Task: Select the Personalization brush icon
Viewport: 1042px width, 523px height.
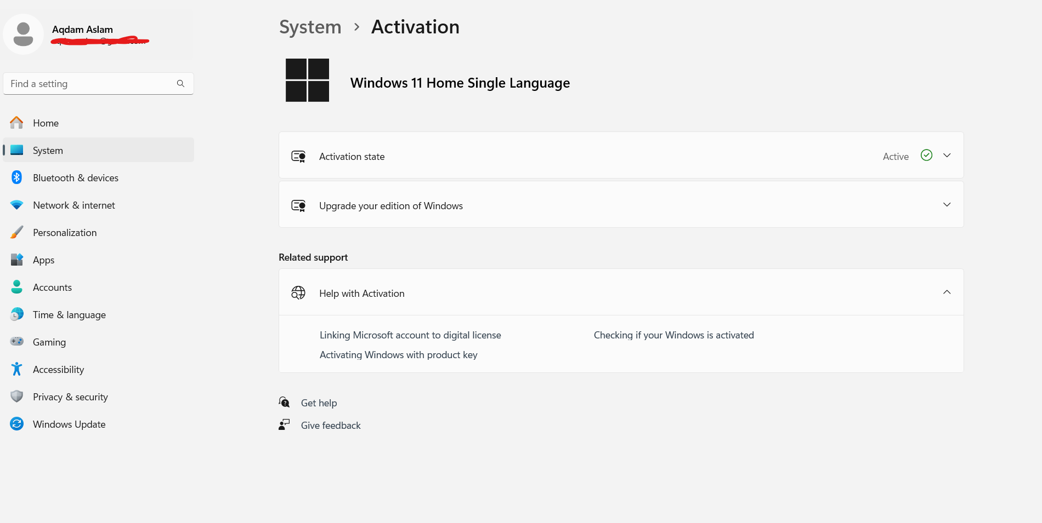Action: pyautogui.click(x=16, y=232)
